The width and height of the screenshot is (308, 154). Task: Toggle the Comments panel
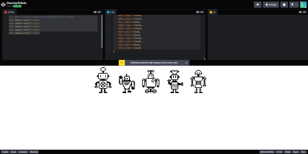(23, 152)
